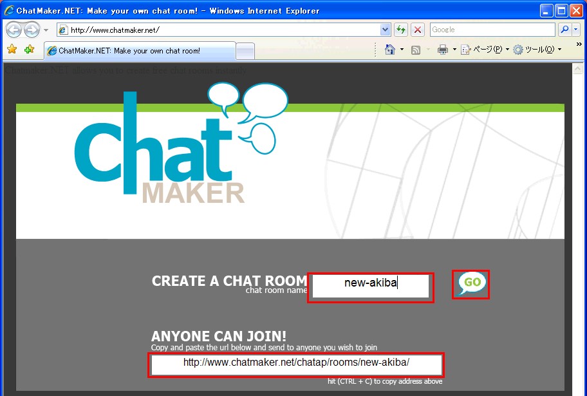Click the chat room name input field
Screen dimensions: 587x396
(371, 287)
